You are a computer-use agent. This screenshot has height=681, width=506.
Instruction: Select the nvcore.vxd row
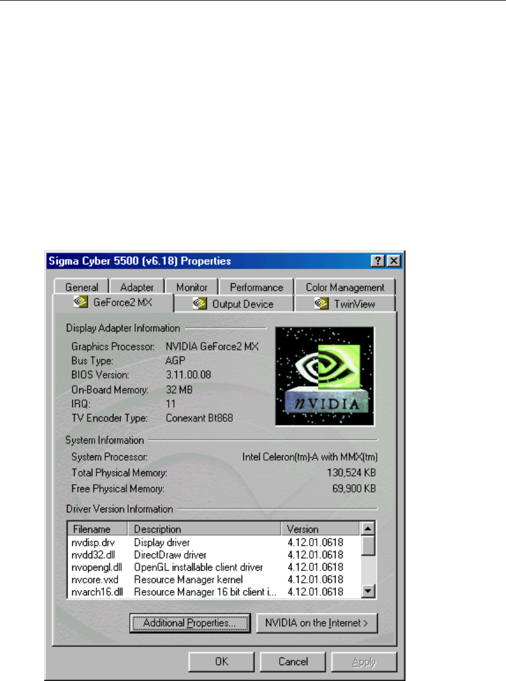pyautogui.click(x=215, y=579)
